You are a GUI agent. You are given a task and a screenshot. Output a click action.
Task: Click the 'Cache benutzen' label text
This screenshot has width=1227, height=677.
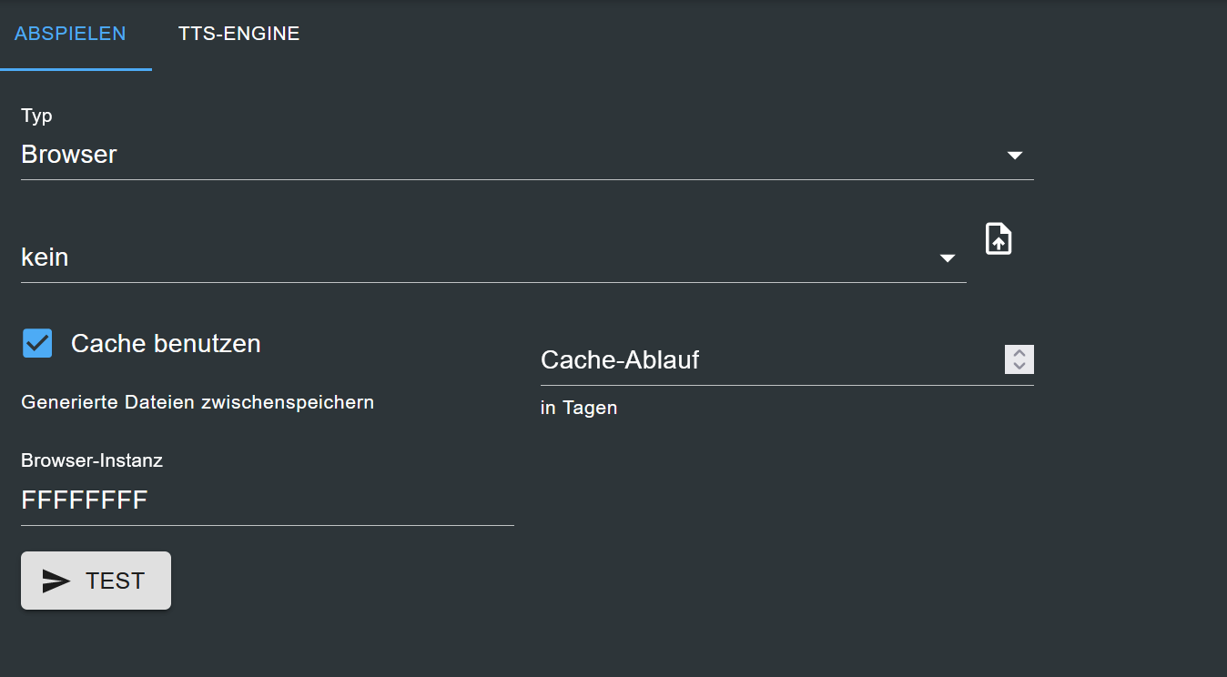166,343
